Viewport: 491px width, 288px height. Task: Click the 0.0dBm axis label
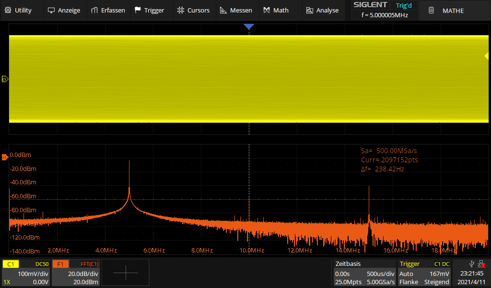pos(20,155)
